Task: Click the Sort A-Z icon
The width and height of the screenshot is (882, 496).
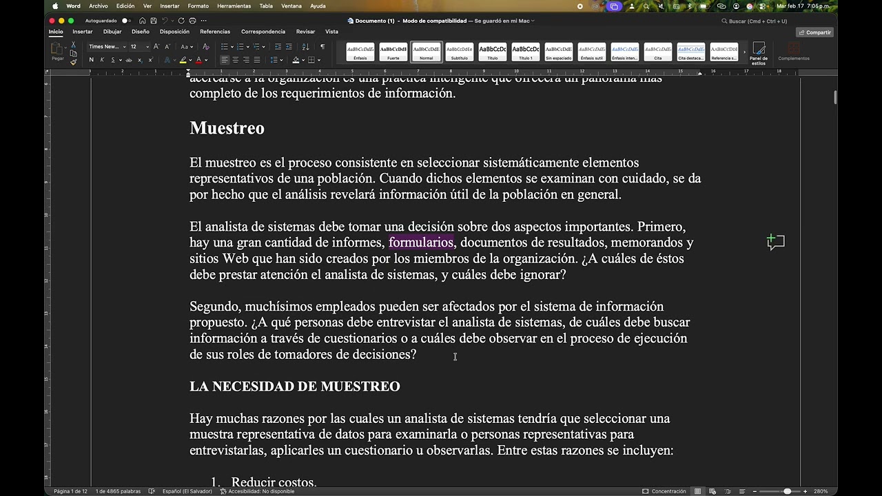Action: tap(305, 47)
